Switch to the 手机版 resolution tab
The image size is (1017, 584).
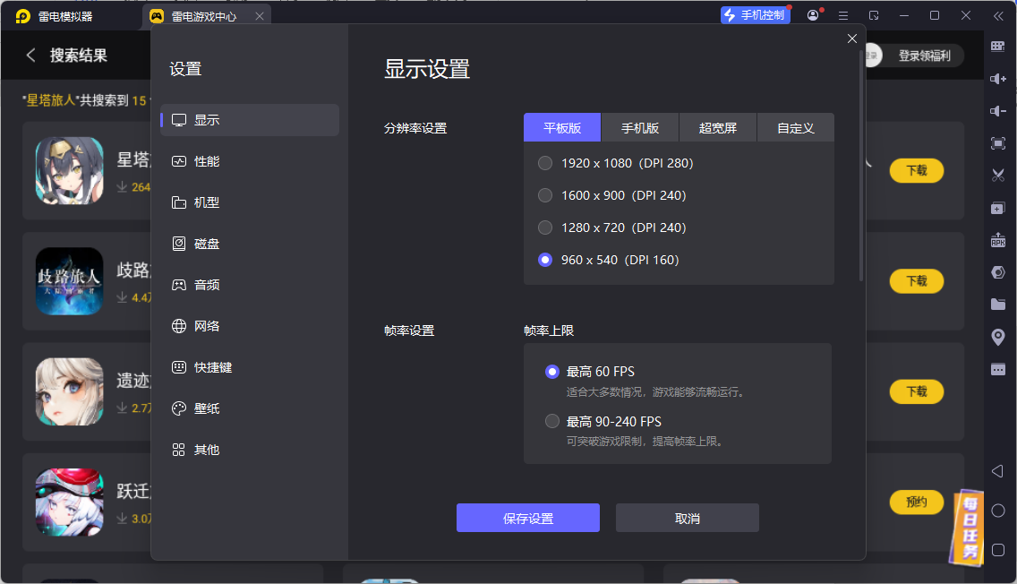[639, 127]
